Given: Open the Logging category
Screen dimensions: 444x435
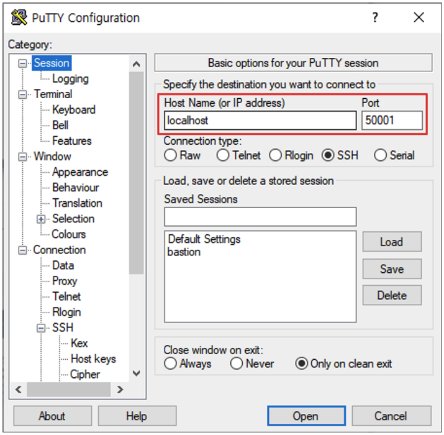Looking at the screenshot, I should click(70, 79).
